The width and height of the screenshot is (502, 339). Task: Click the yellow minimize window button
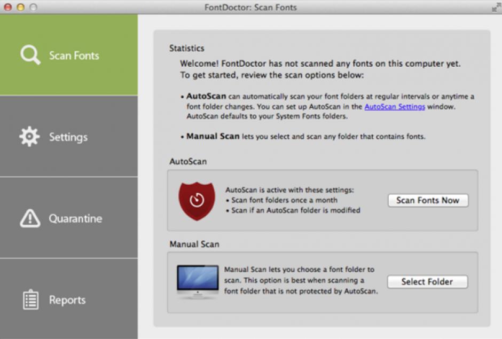(20, 7)
